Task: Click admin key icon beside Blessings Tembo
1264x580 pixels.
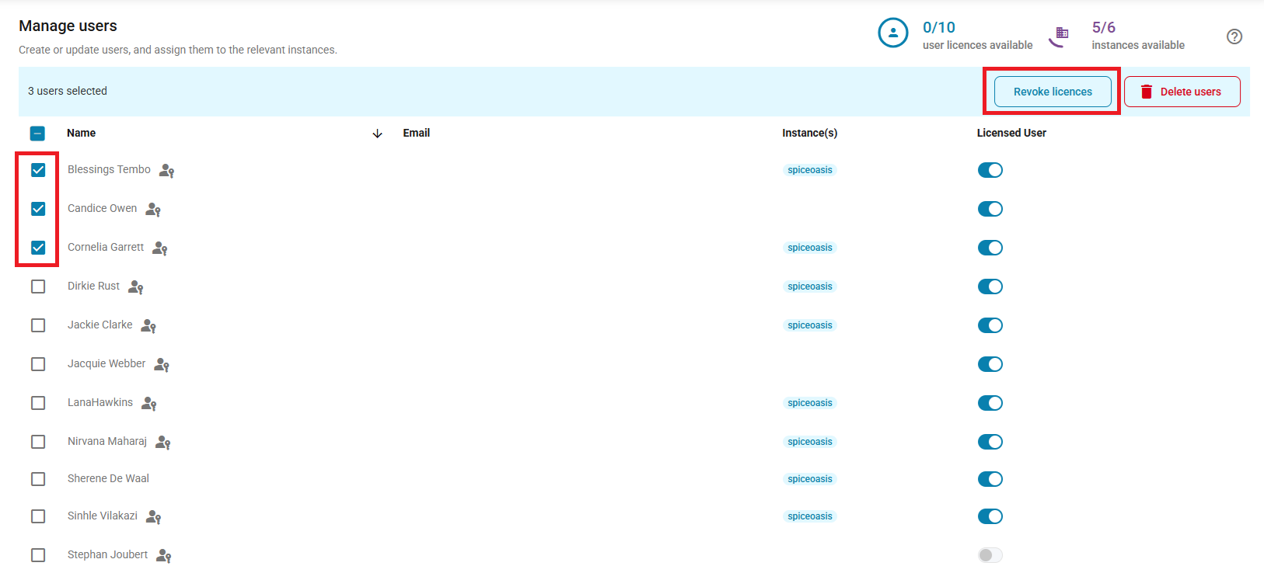Action: click(x=166, y=171)
